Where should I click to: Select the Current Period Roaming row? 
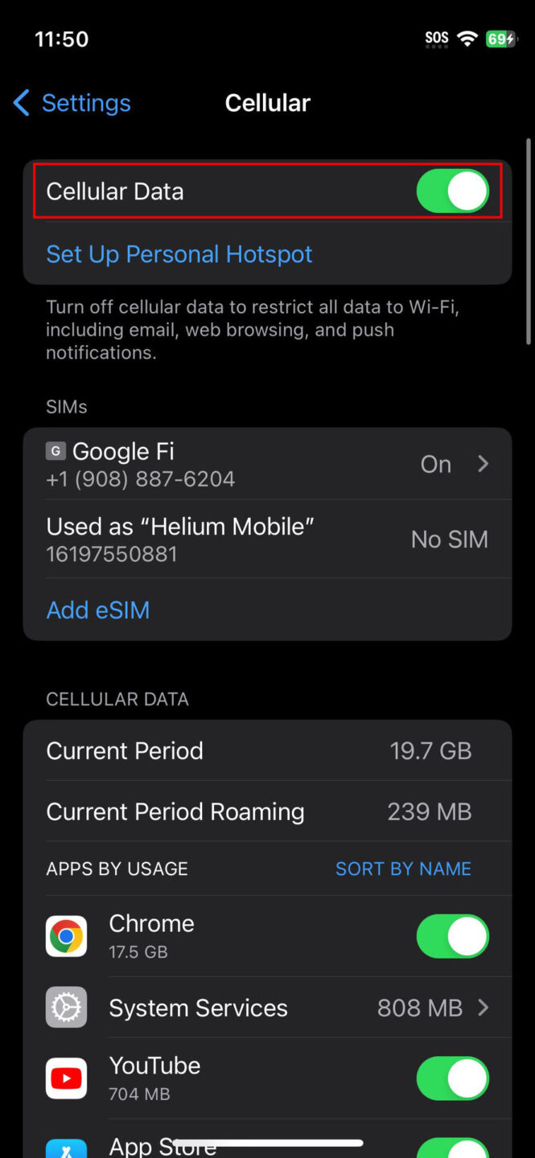267,811
